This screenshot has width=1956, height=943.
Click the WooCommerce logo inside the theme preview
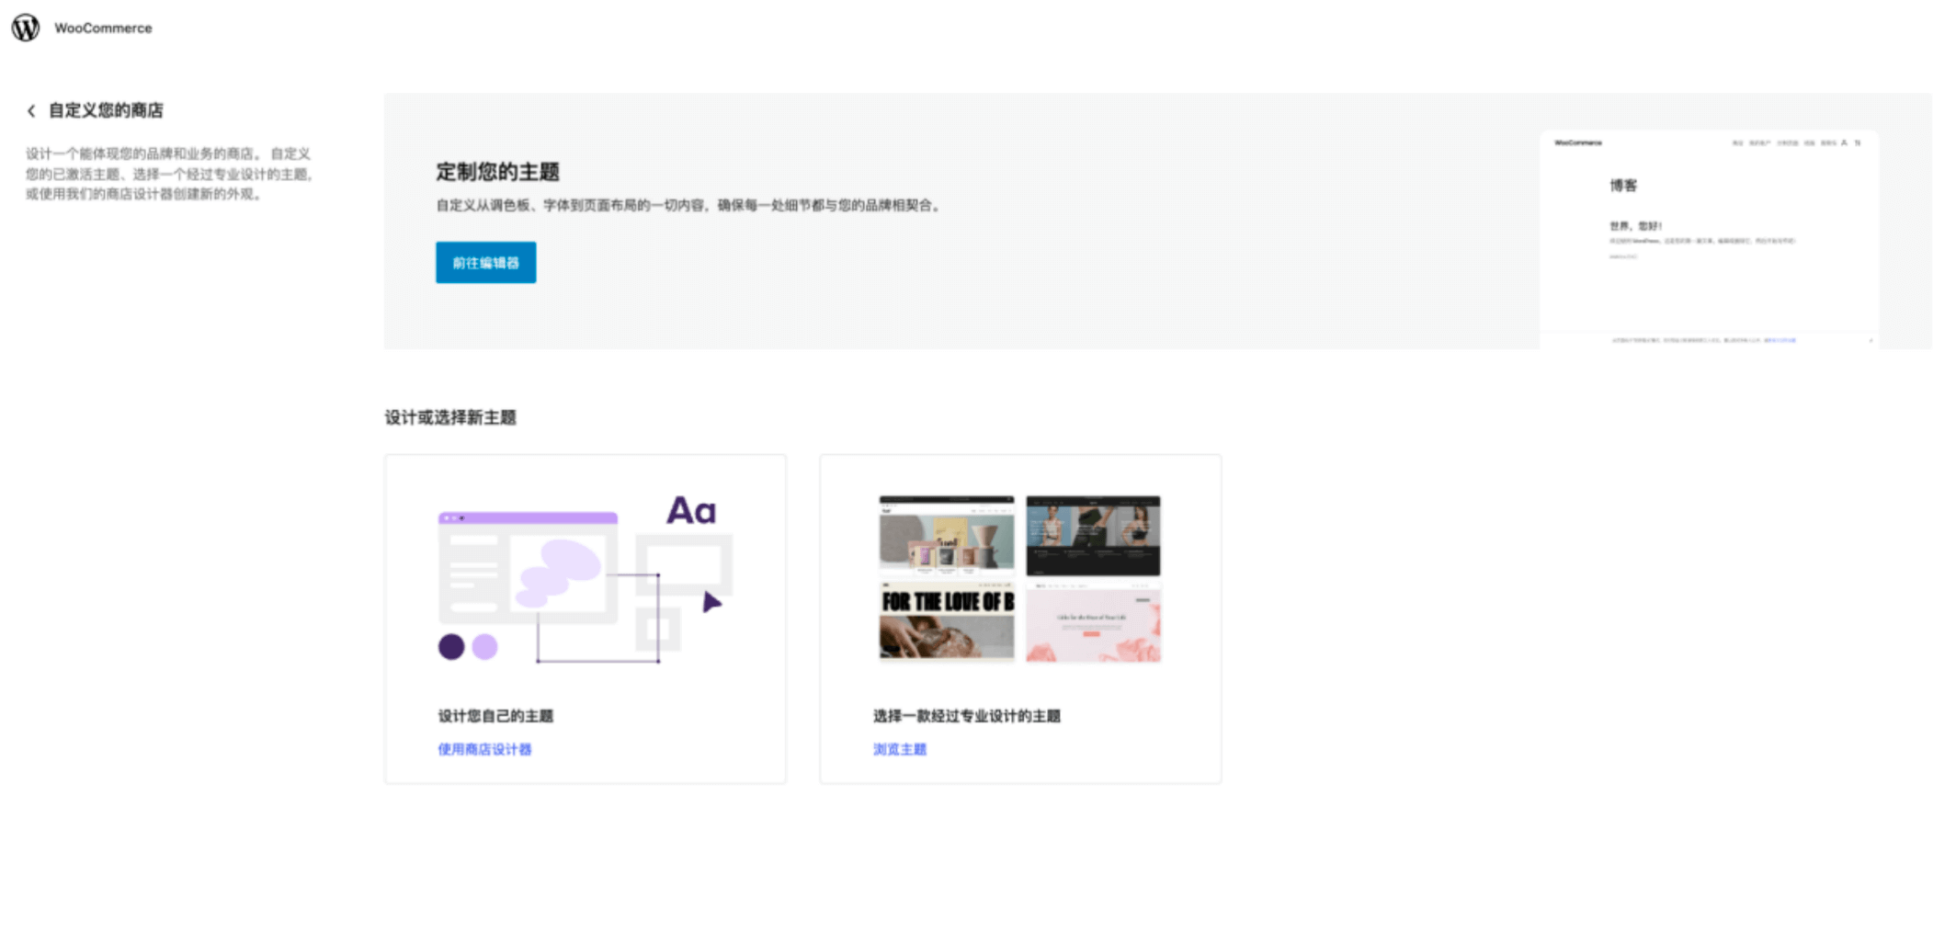[1577, 142]
